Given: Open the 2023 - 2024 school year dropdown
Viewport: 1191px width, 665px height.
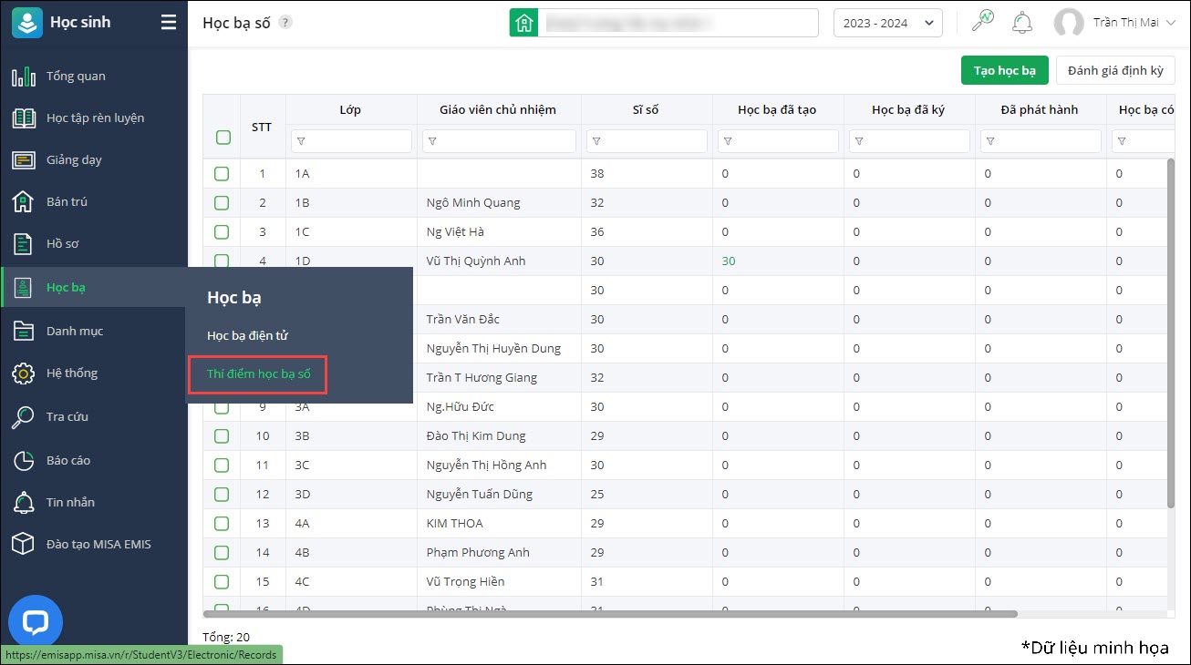Looking at the screenshot, I should pyautogui.click(x=888, y=23).
